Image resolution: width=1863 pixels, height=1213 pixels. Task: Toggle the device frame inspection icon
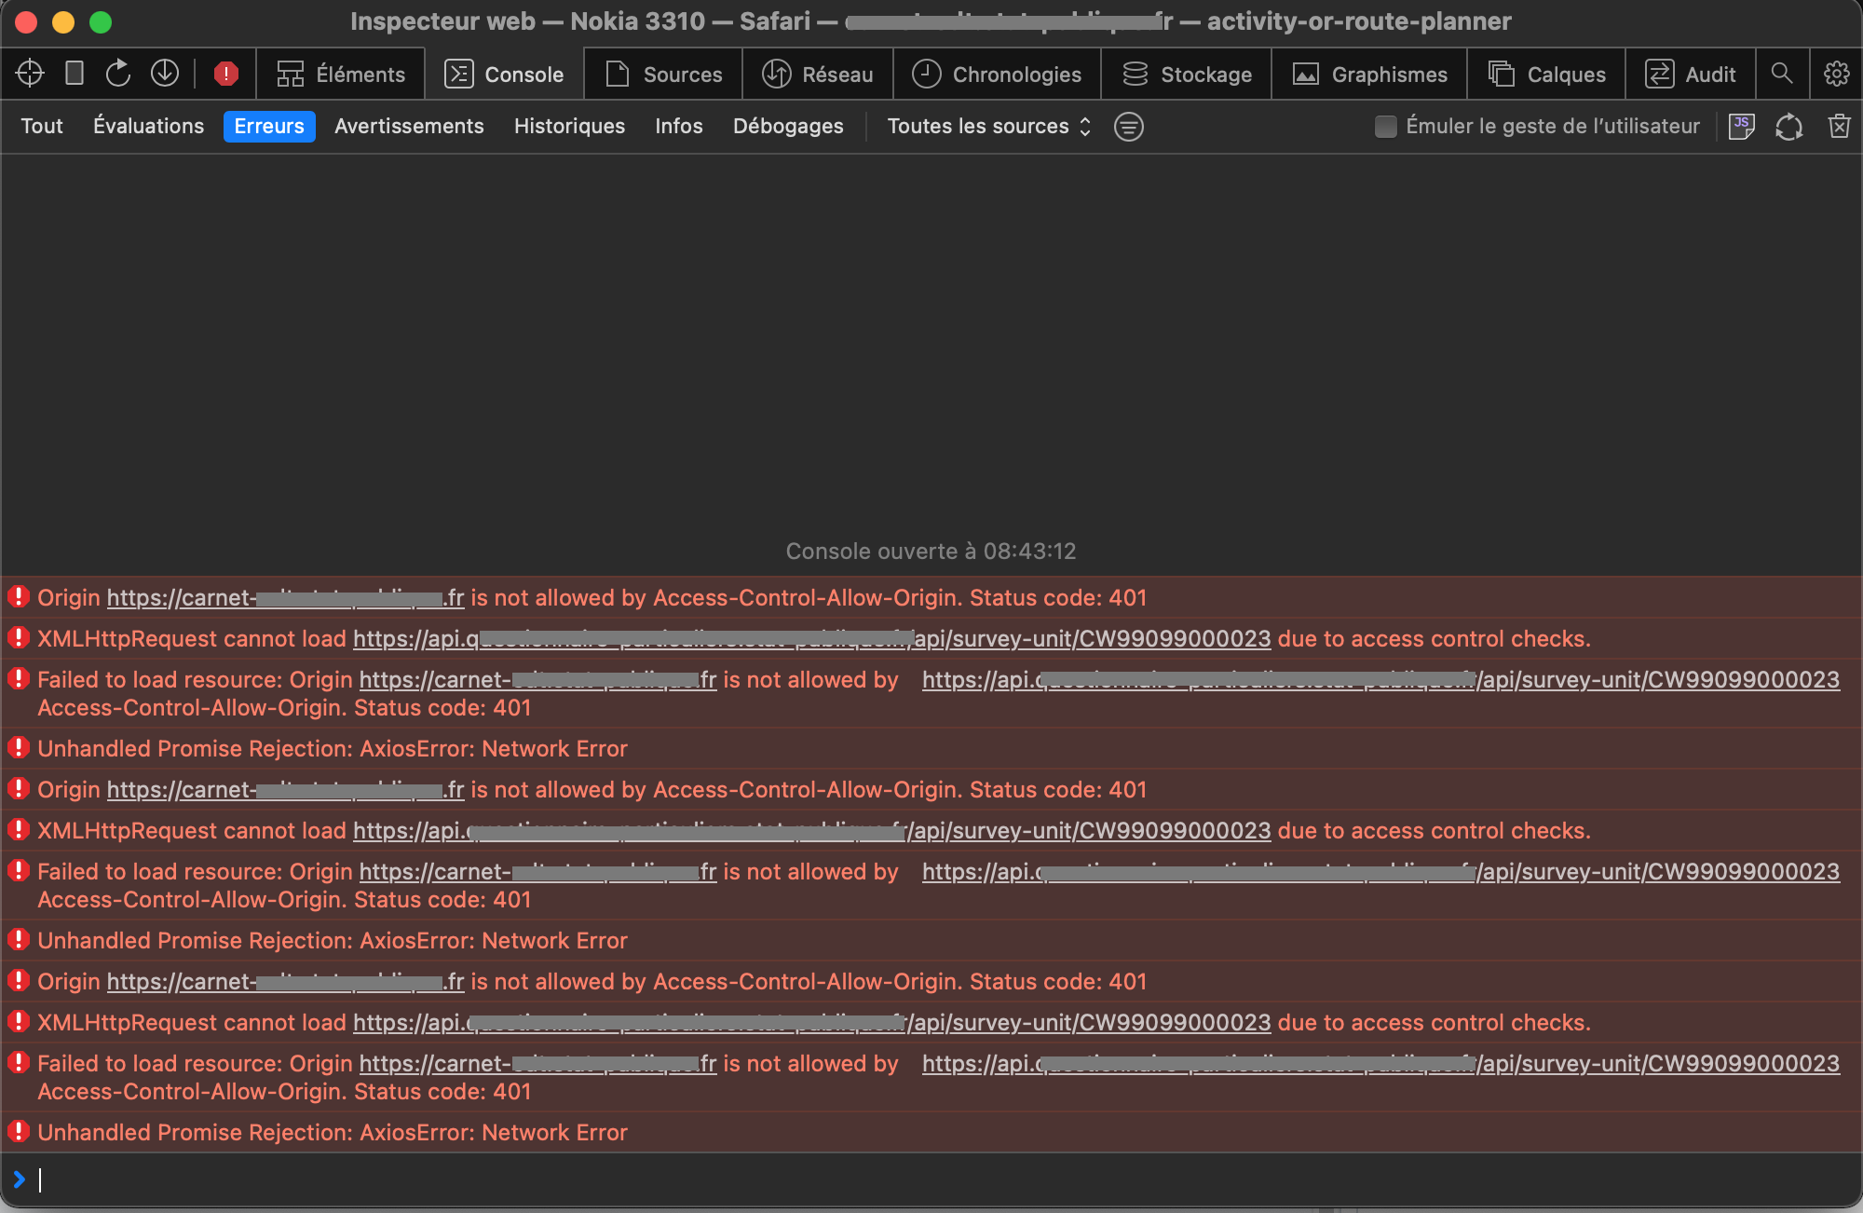(x=75, y=74)
